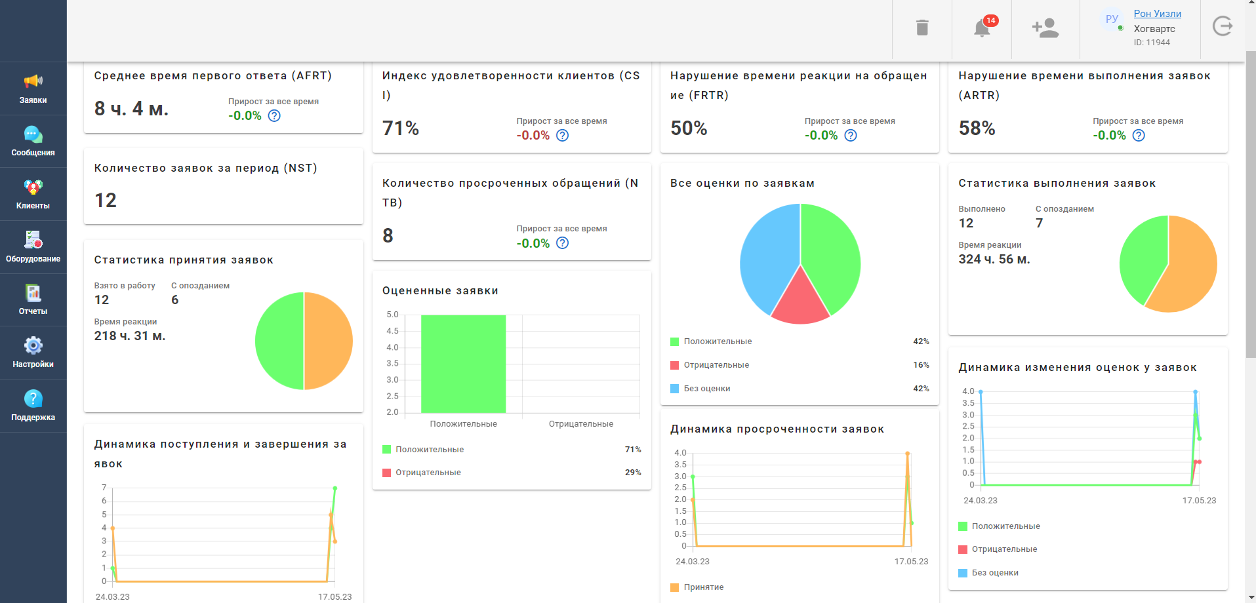Open the Настройки gear icon
Screen dimensions: 1256x603
click(33, 345)
